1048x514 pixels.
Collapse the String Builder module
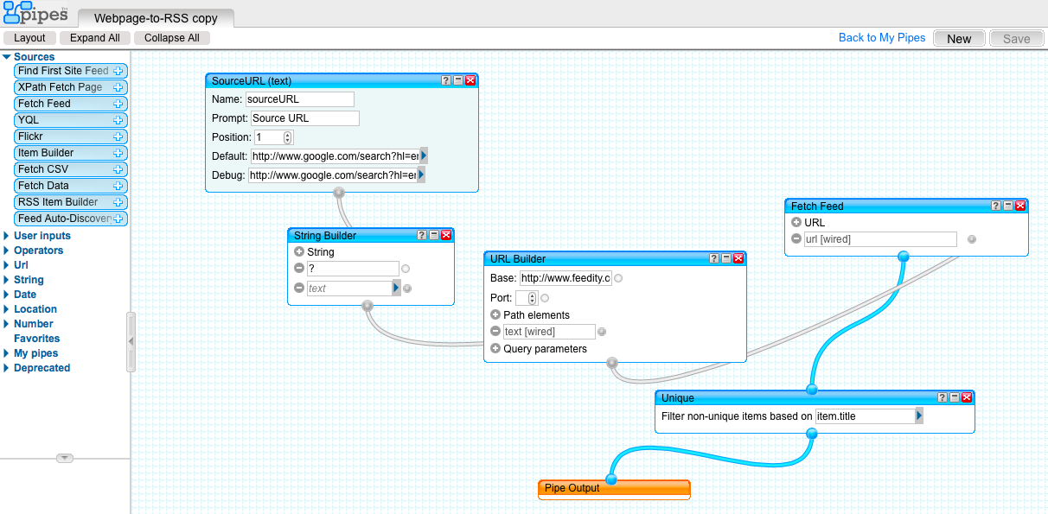(x=434, y=235)
